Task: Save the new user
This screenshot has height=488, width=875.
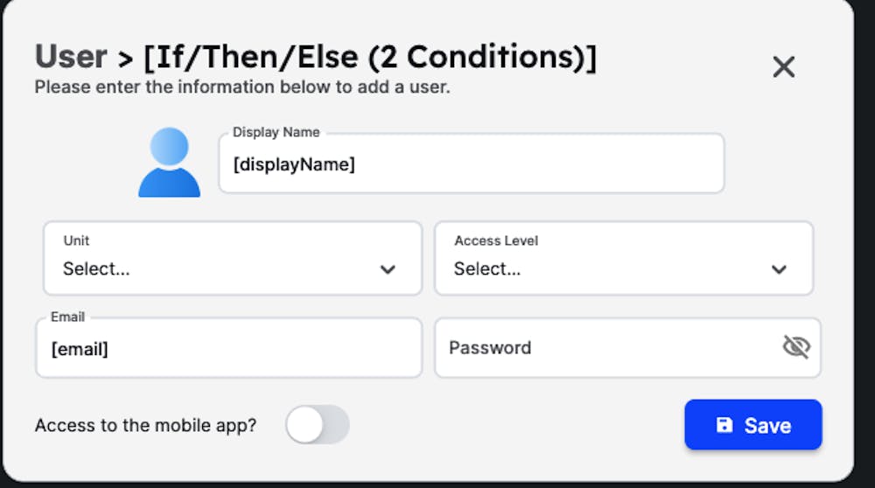Action: pos(753,425)
